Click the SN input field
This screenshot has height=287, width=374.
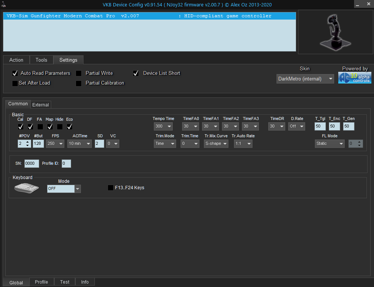[x=32, y=164]
